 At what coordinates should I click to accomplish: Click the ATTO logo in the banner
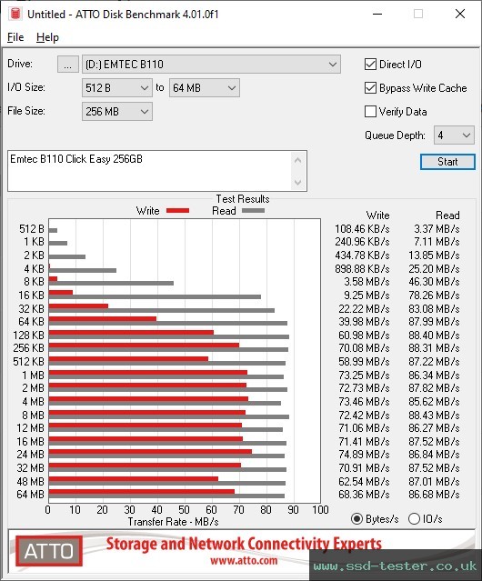[49, 551]
